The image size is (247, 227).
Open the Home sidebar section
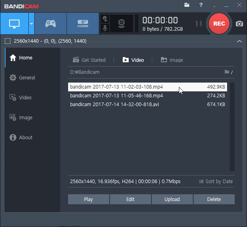32,58
